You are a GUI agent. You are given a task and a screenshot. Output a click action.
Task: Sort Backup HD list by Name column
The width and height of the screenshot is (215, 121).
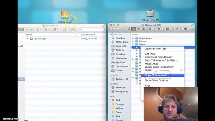[x=52, y=35]
